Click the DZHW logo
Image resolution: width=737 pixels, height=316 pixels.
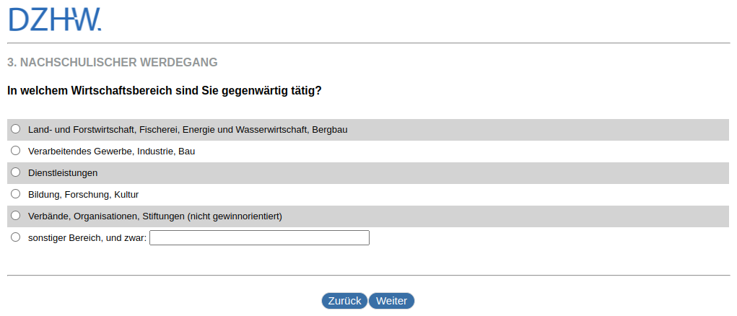(x=55, y=19)
